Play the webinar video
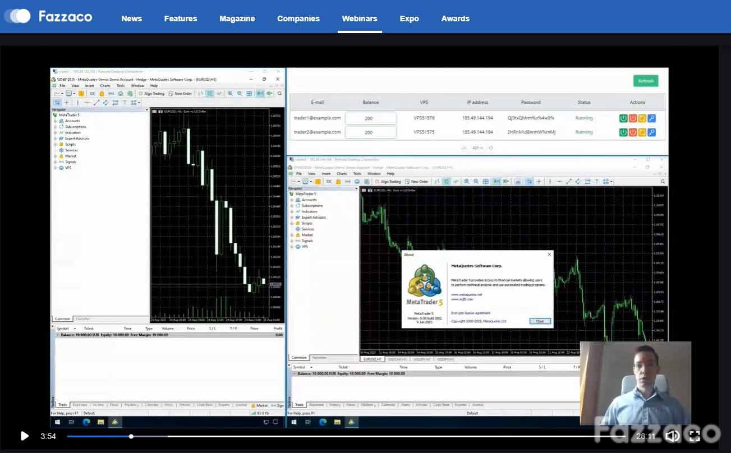The image size is (731, 453). pyautogui.click(x=24, y=436)
